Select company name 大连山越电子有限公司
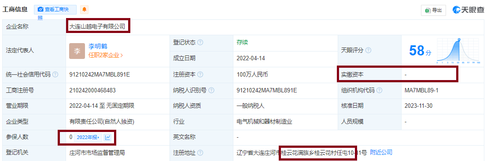The image size is (487, 161). tap(97, 27)
